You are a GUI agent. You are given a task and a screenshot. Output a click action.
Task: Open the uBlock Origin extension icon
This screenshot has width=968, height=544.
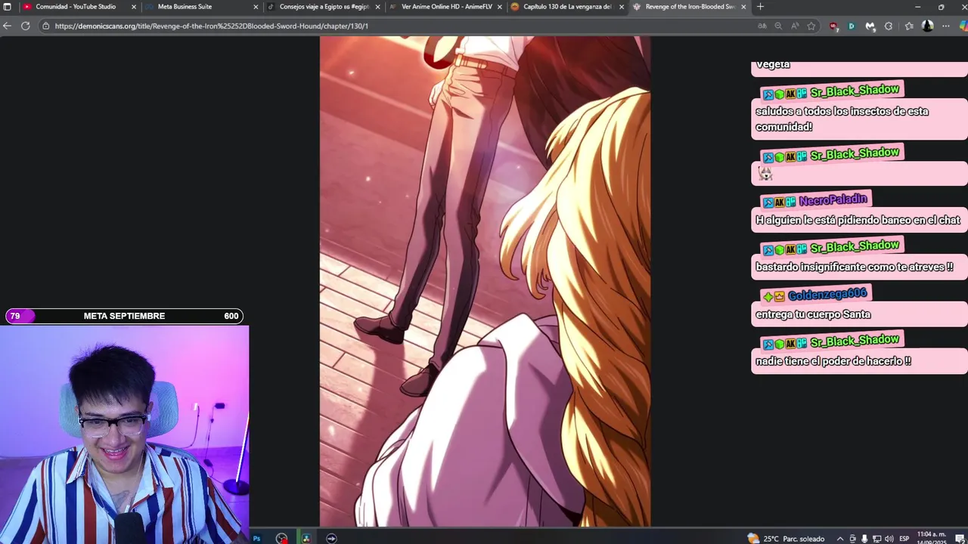[x=833, y=26]
